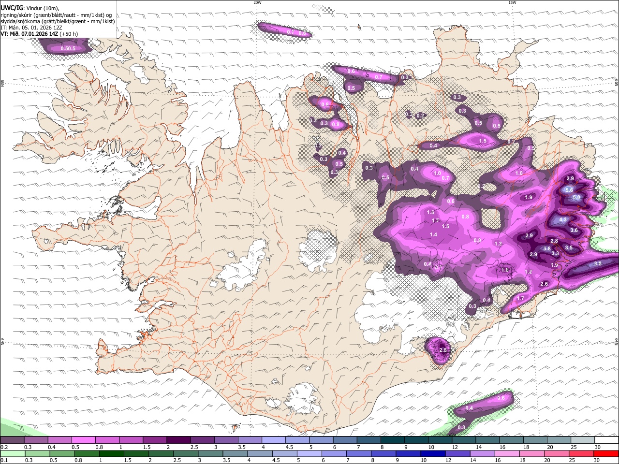Click the 0.5 medium green swatch in rain legend

pyautogui.click(x=62, y=453)
